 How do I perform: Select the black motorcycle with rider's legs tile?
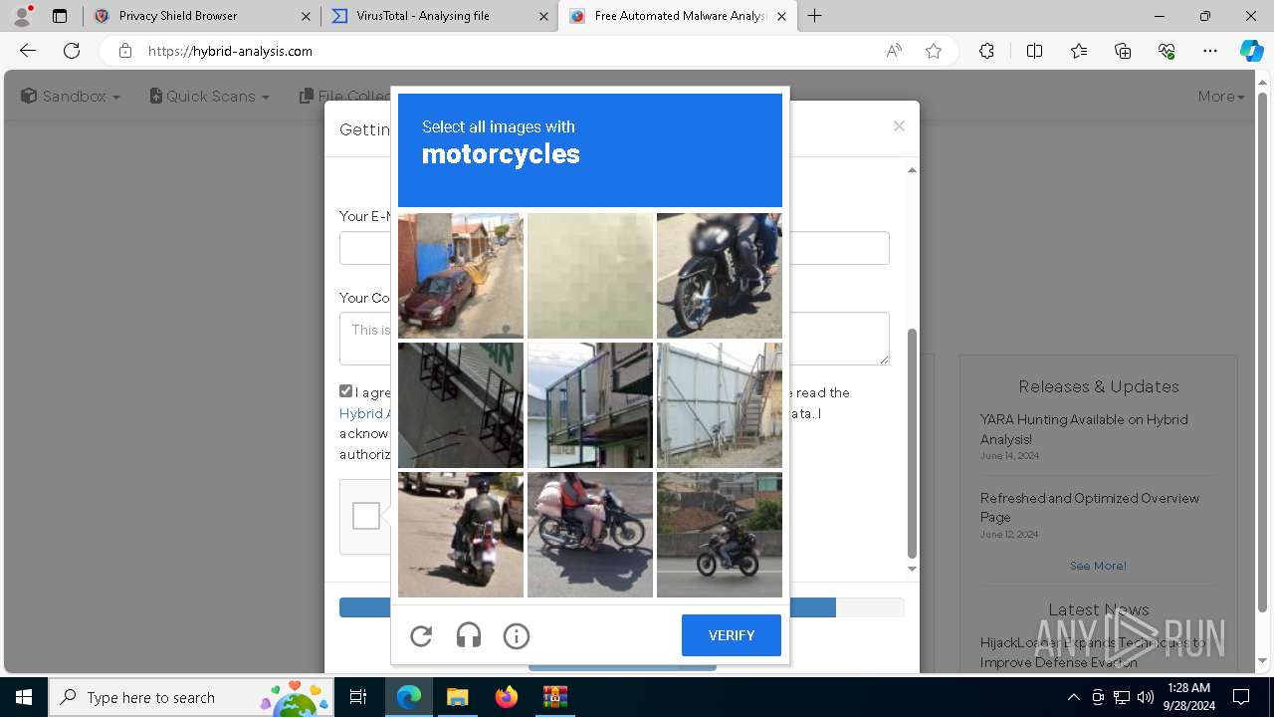(x=720, y=276)
